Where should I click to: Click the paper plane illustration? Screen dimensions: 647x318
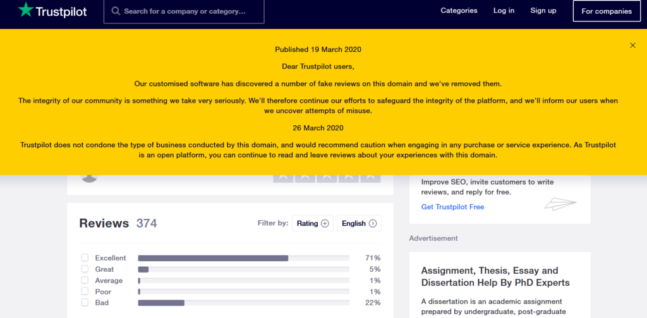point(560,204)
